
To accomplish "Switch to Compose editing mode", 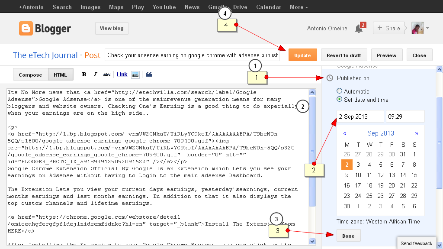I will point(31,74).
